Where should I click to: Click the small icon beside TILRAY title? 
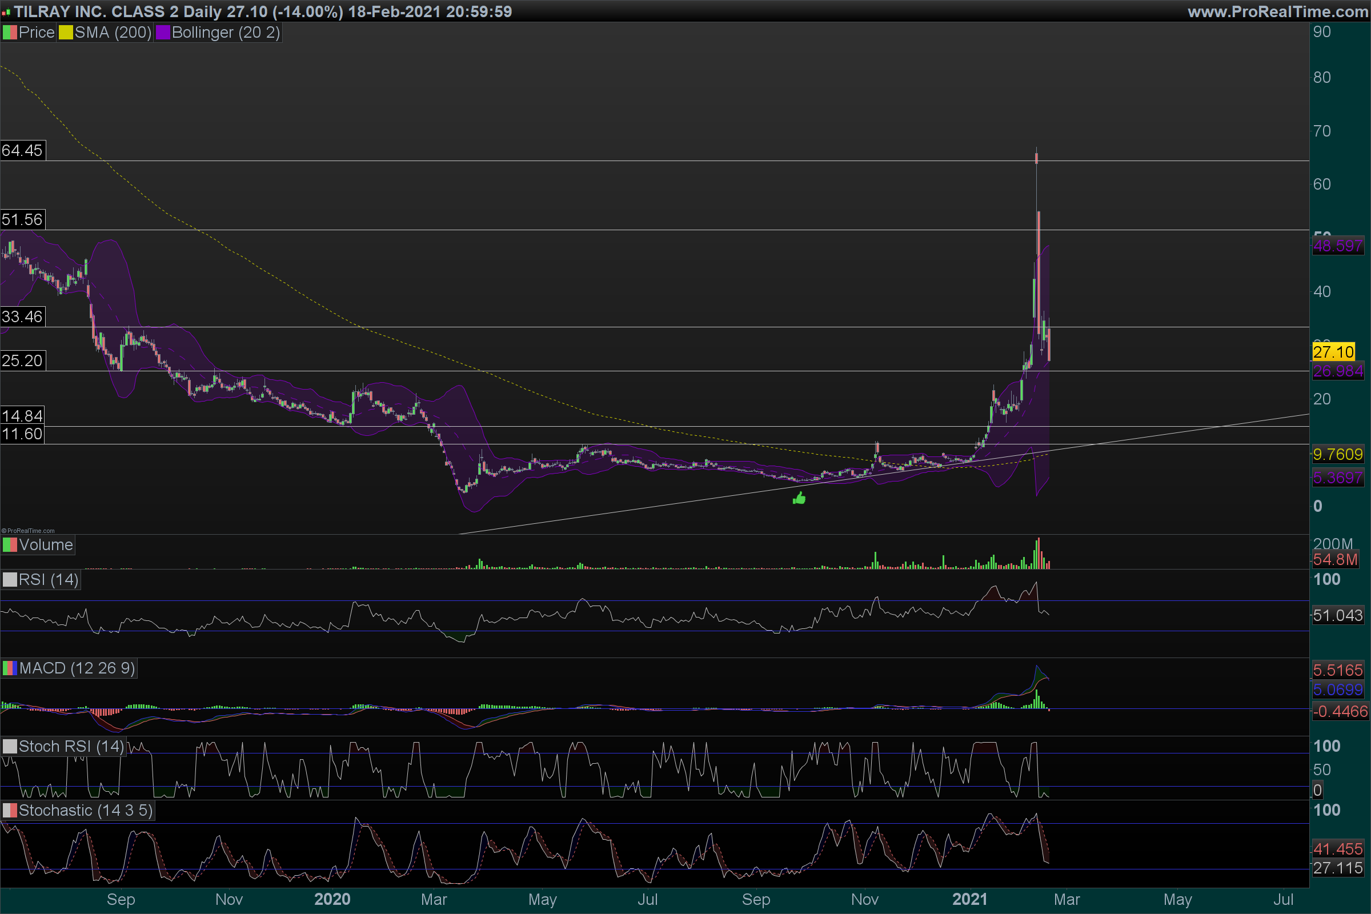(6, 12)
